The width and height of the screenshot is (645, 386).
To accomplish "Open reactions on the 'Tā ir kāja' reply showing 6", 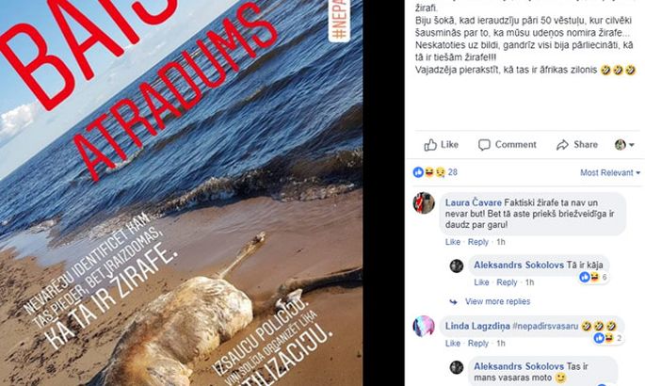I will coord(593,278).
